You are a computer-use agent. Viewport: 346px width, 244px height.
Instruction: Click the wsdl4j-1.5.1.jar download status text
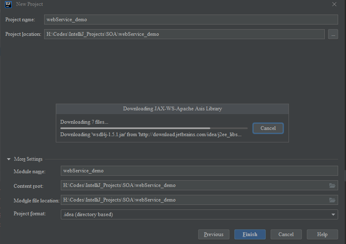151,134
